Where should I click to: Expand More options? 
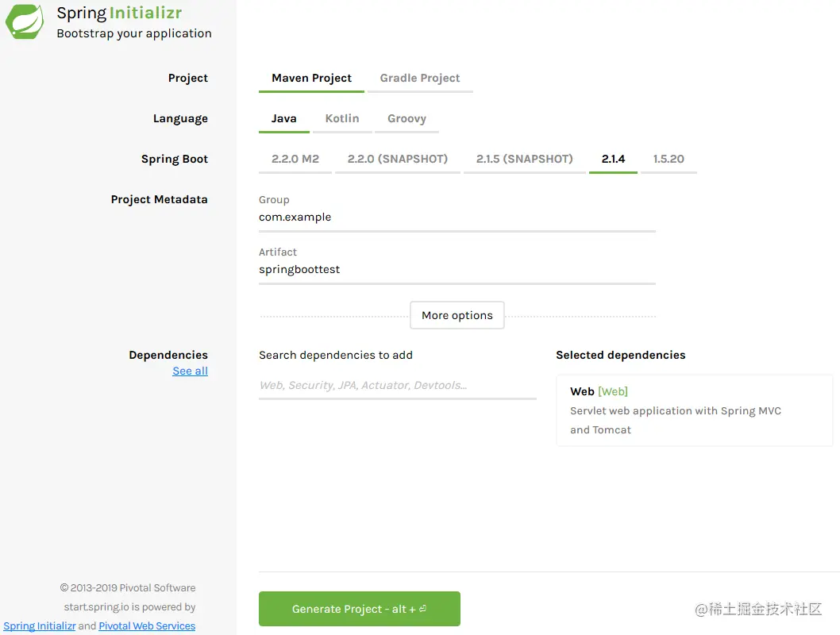click(457, 315)
